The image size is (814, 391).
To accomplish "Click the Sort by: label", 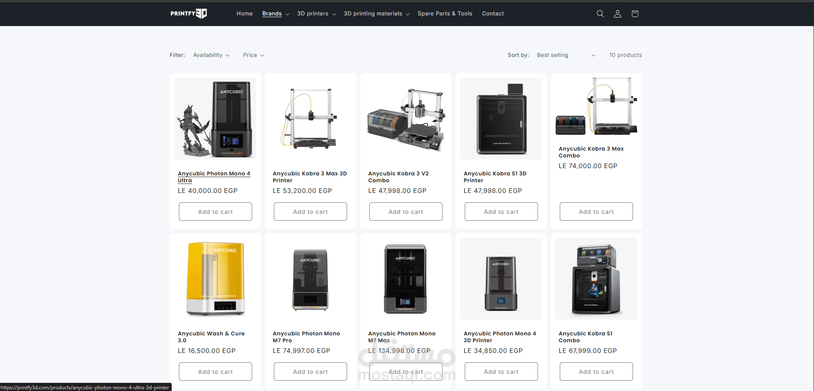I will pos(518,55).
